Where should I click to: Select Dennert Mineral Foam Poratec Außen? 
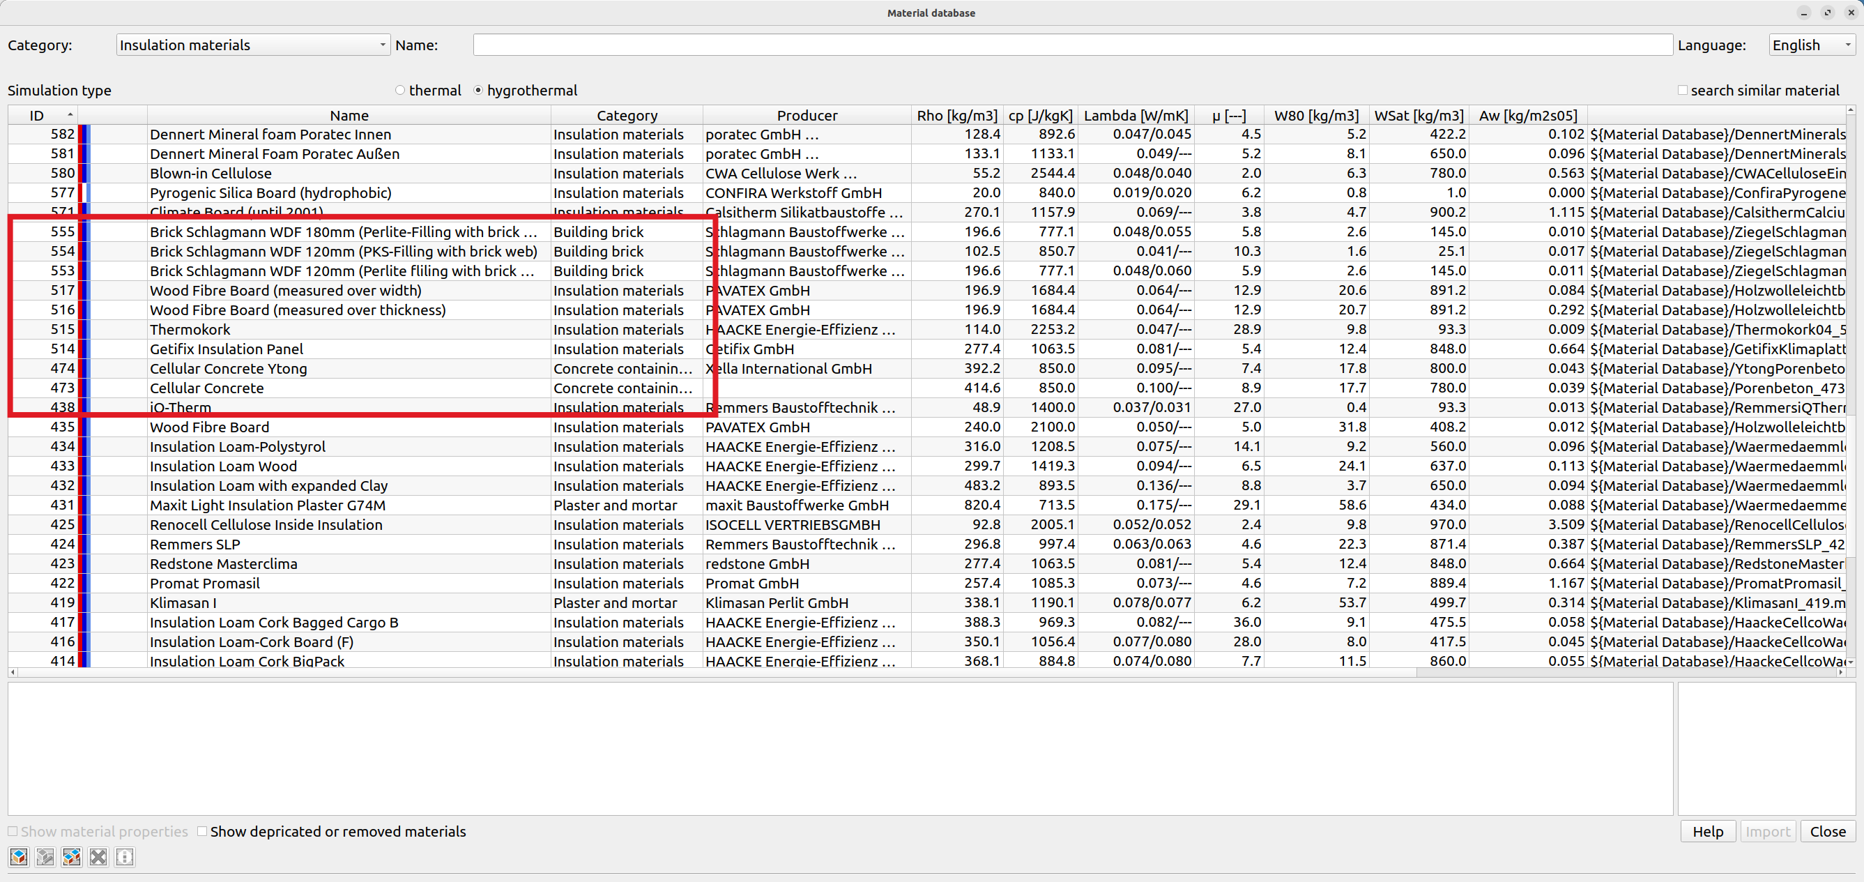[926, 154]
